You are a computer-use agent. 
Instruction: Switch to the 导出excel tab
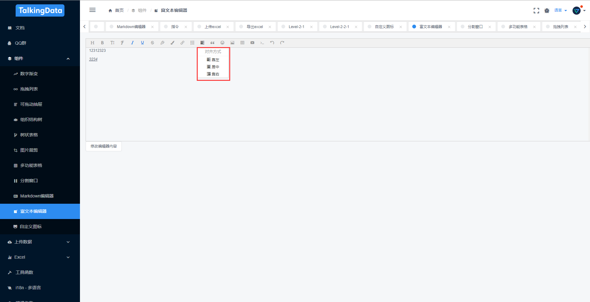pyautogui.click(x=255, y=27)
